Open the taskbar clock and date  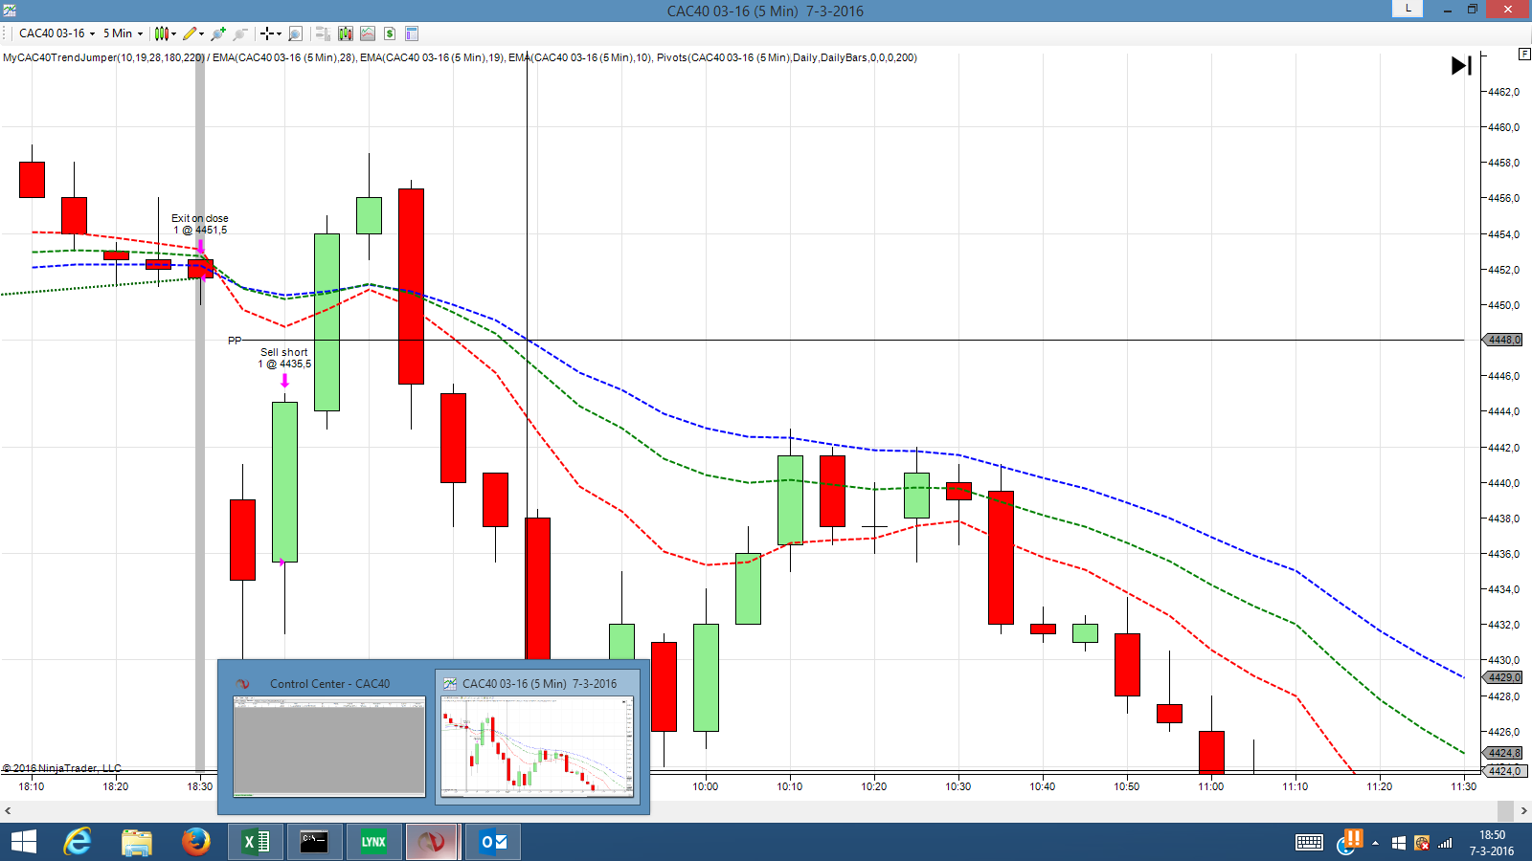(1492, 843)
